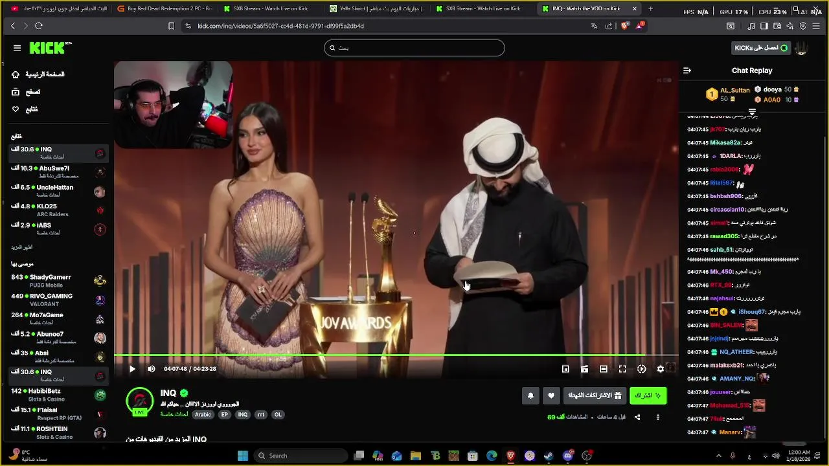
Task: Click the search box on Kick
Action: pos(414,48)
